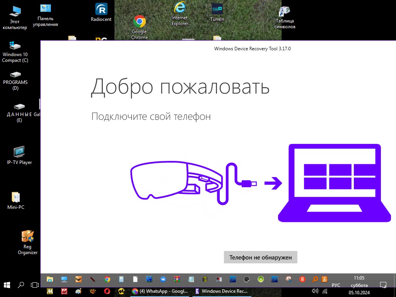Click the red square icon in lower taskbar
Screen dimensions: 396x297
pos(64,291)
